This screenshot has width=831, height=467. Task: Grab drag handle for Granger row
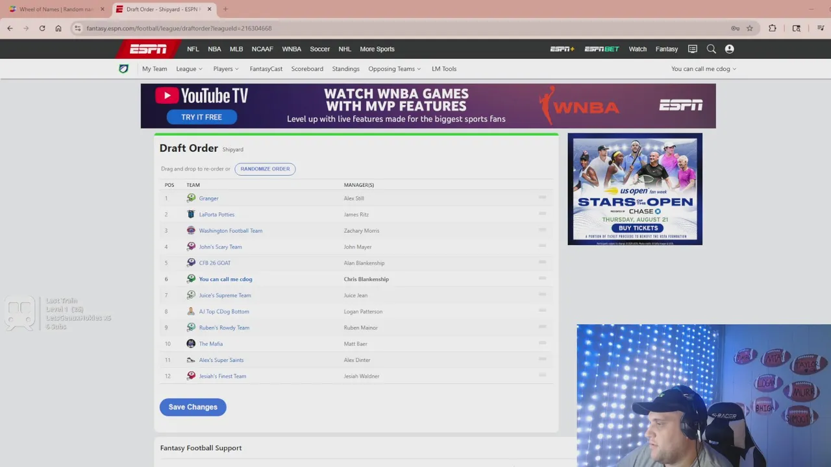coord(542,197)
